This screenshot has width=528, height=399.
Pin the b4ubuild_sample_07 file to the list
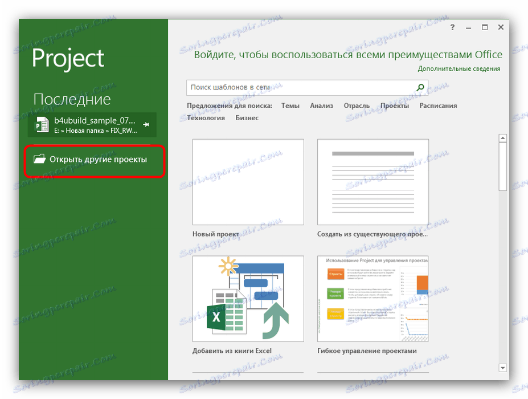click(x=146, y=125)
